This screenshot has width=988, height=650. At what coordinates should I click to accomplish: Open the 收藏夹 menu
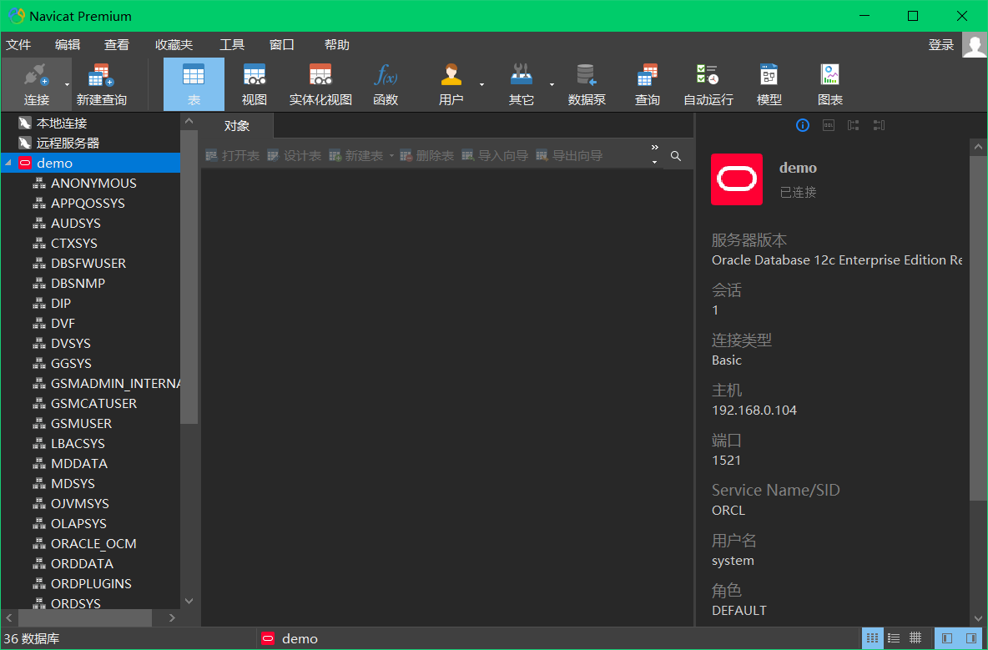click(x=174, y=45)
